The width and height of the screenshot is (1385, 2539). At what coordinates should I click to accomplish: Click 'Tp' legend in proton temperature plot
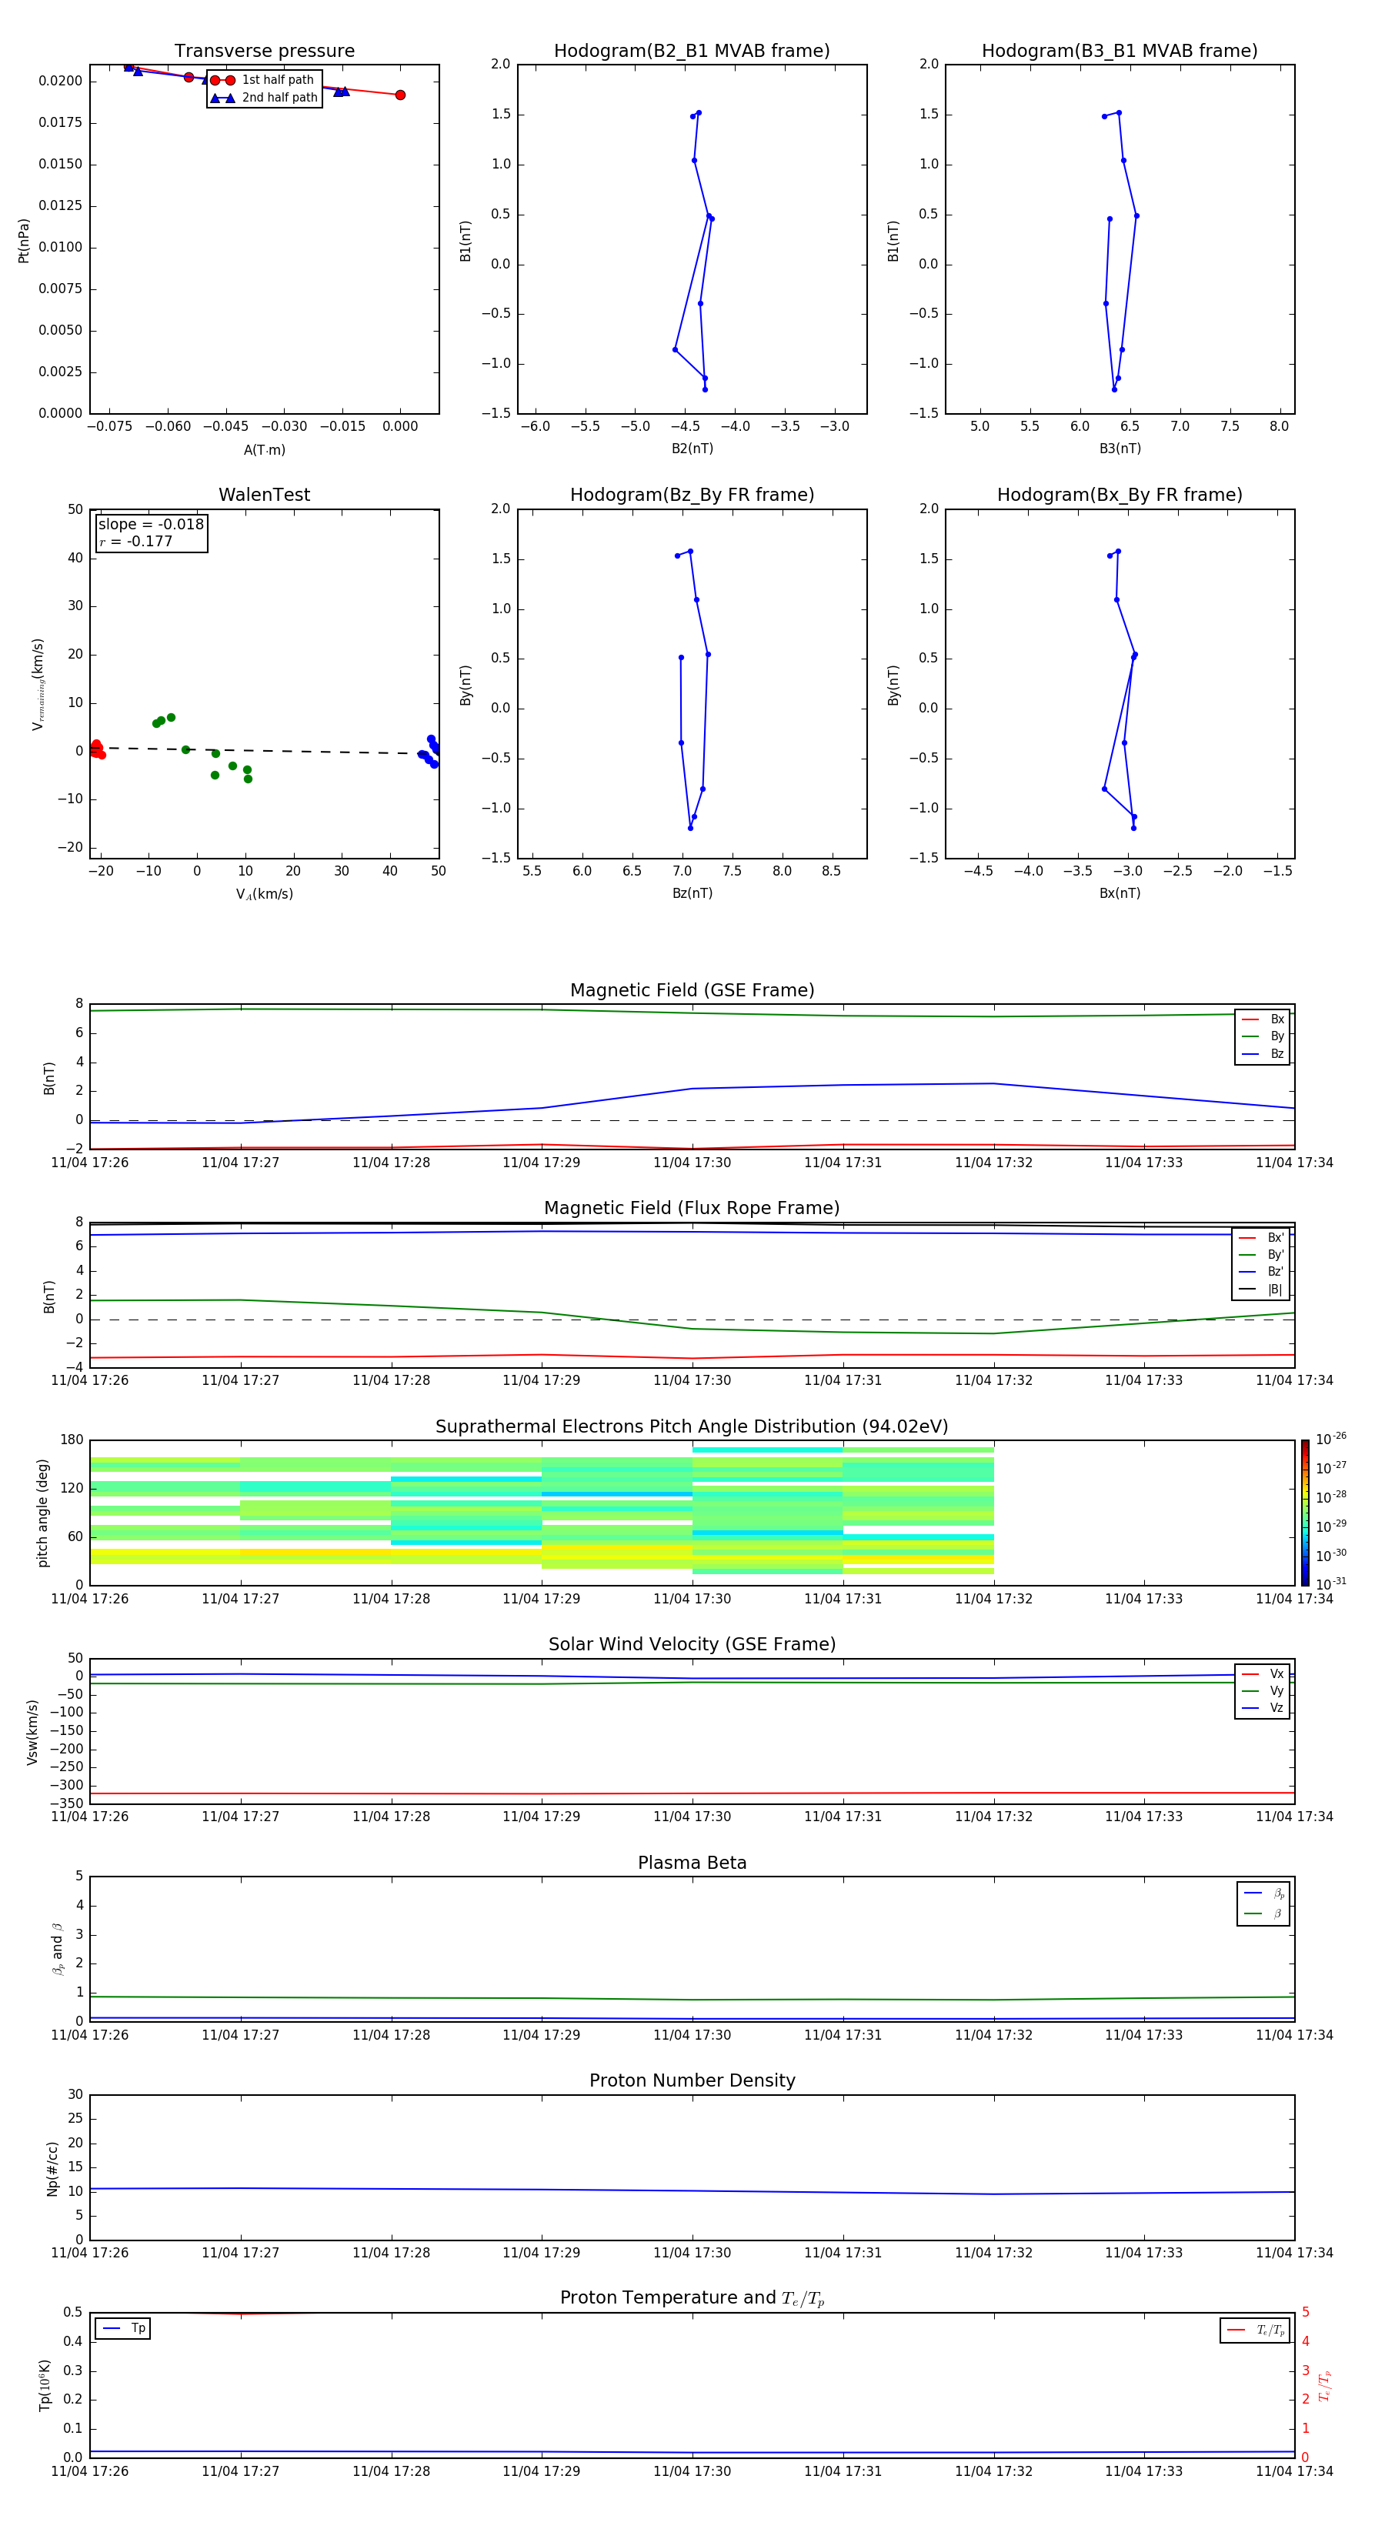point(123,2328)
